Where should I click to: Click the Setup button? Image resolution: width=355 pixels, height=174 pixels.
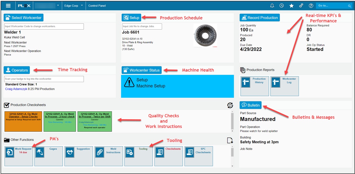pyautogui.click(x=131, y=18)
